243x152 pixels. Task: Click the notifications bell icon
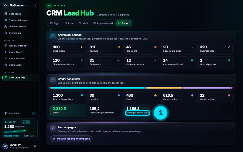point(6,113)
